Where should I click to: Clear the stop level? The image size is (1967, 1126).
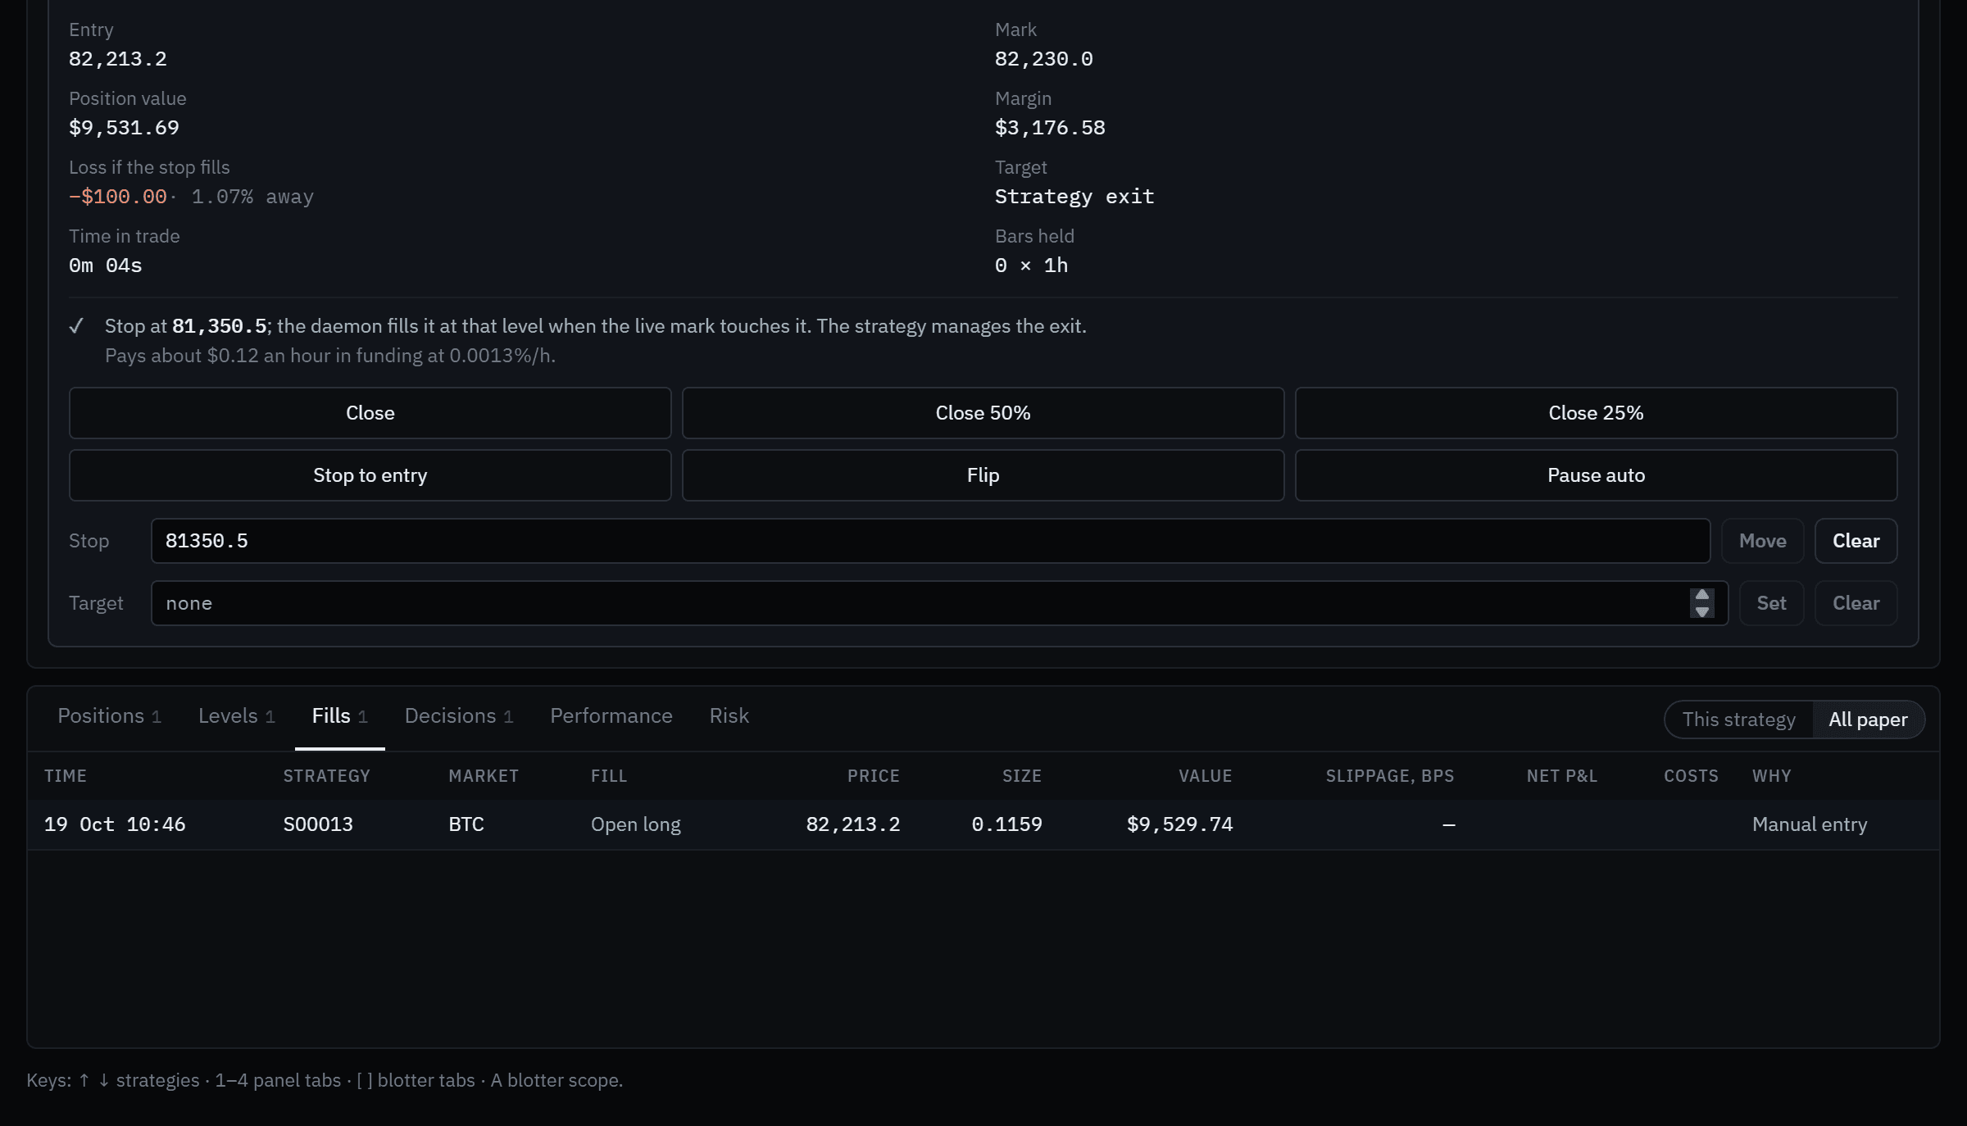[x=1856, y=541]
